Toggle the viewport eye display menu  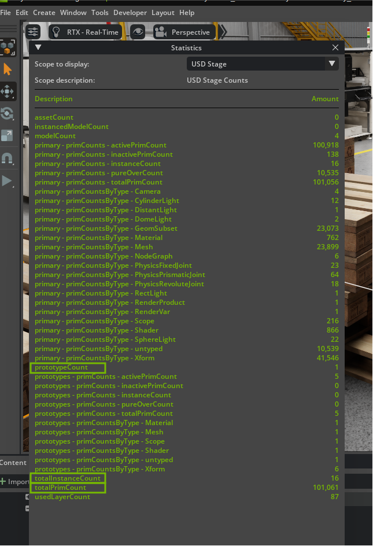point(138,32)
